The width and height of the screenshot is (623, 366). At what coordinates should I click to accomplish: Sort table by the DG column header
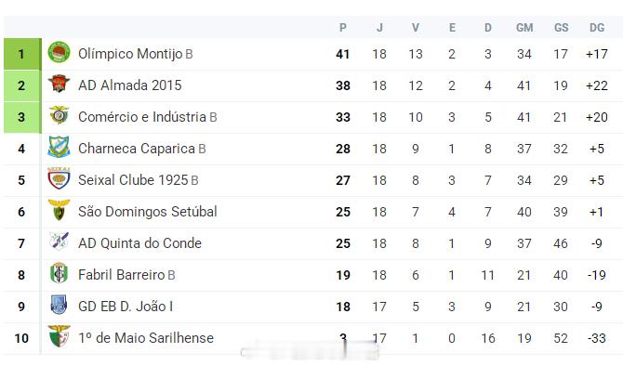coord(597,27)
